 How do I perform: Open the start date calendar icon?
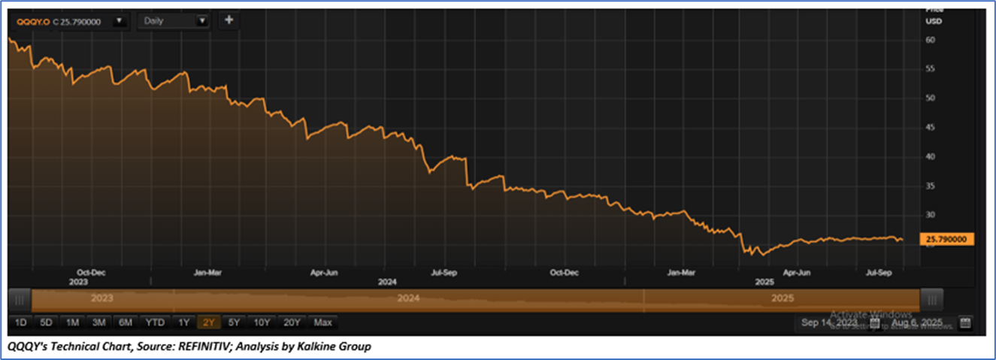(874, 323)
